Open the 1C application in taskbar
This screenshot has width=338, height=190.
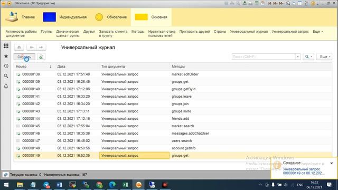138,185
